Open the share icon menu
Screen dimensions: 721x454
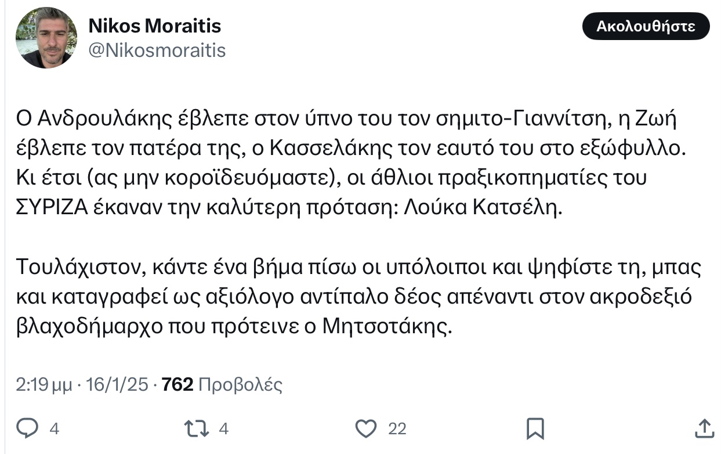(704, 428)
